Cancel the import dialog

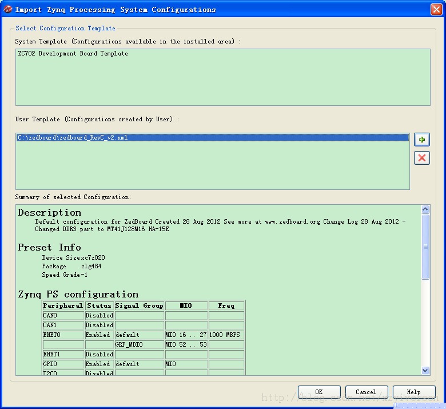click(x=367, y=392)
